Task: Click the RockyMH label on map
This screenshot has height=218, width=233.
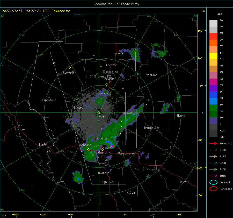Action: pyautogui.click(x=68, y=73)
